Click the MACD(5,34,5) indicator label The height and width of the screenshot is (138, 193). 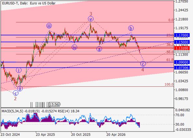tap(12, 111)
